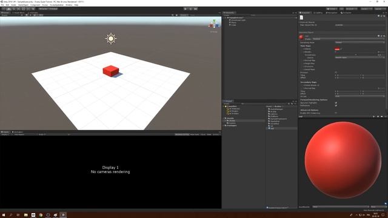
Task: Select All Materials under Favorites
Action: tap(234, 109)
